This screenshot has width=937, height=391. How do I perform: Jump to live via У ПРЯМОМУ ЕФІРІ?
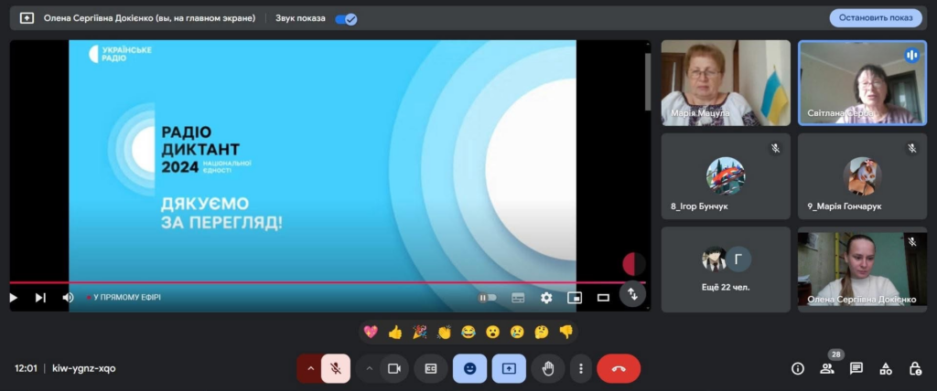[124, 297]
